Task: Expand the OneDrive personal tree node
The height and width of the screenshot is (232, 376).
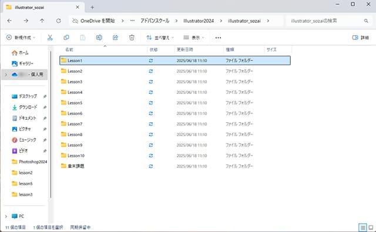Action: [x=6, y=75]
